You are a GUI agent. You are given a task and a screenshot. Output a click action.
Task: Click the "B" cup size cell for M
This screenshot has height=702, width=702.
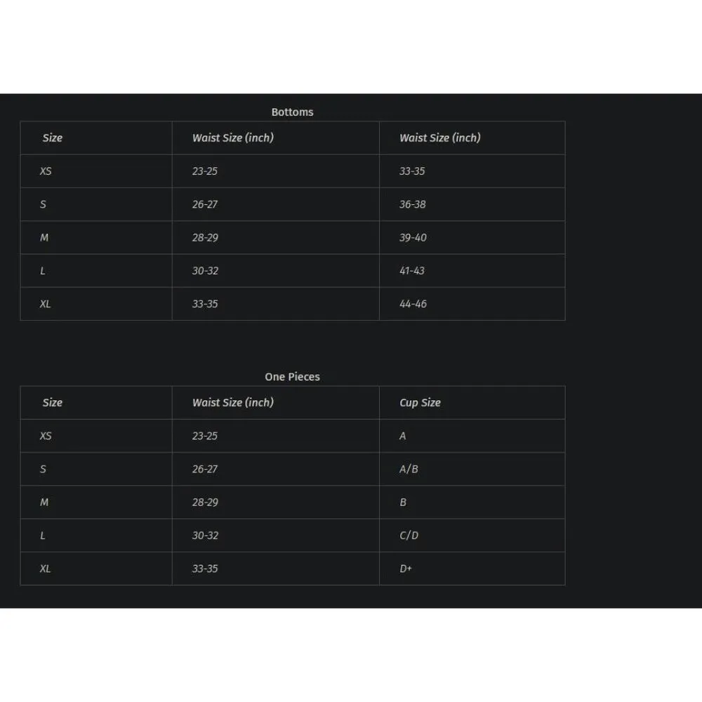click(x=403, y=503)
